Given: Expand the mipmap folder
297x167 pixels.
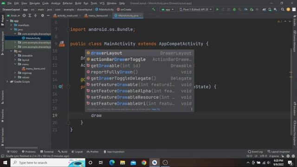Looking at the screenshot, I should [x=15, y=73].
